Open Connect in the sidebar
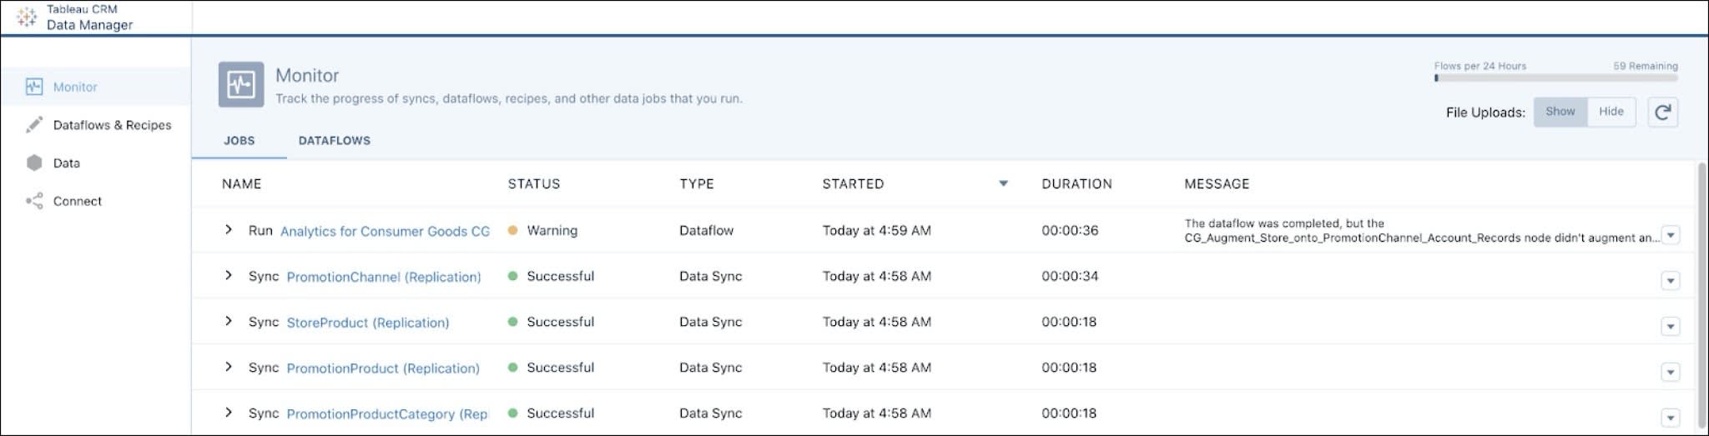Screen dimensions: 1709x436 pos(95,201)
